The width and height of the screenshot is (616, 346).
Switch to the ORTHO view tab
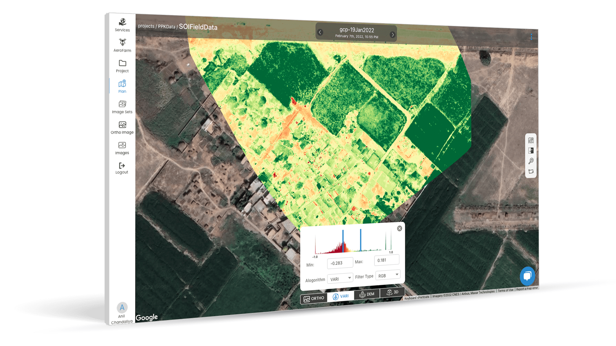click(314, 299)
